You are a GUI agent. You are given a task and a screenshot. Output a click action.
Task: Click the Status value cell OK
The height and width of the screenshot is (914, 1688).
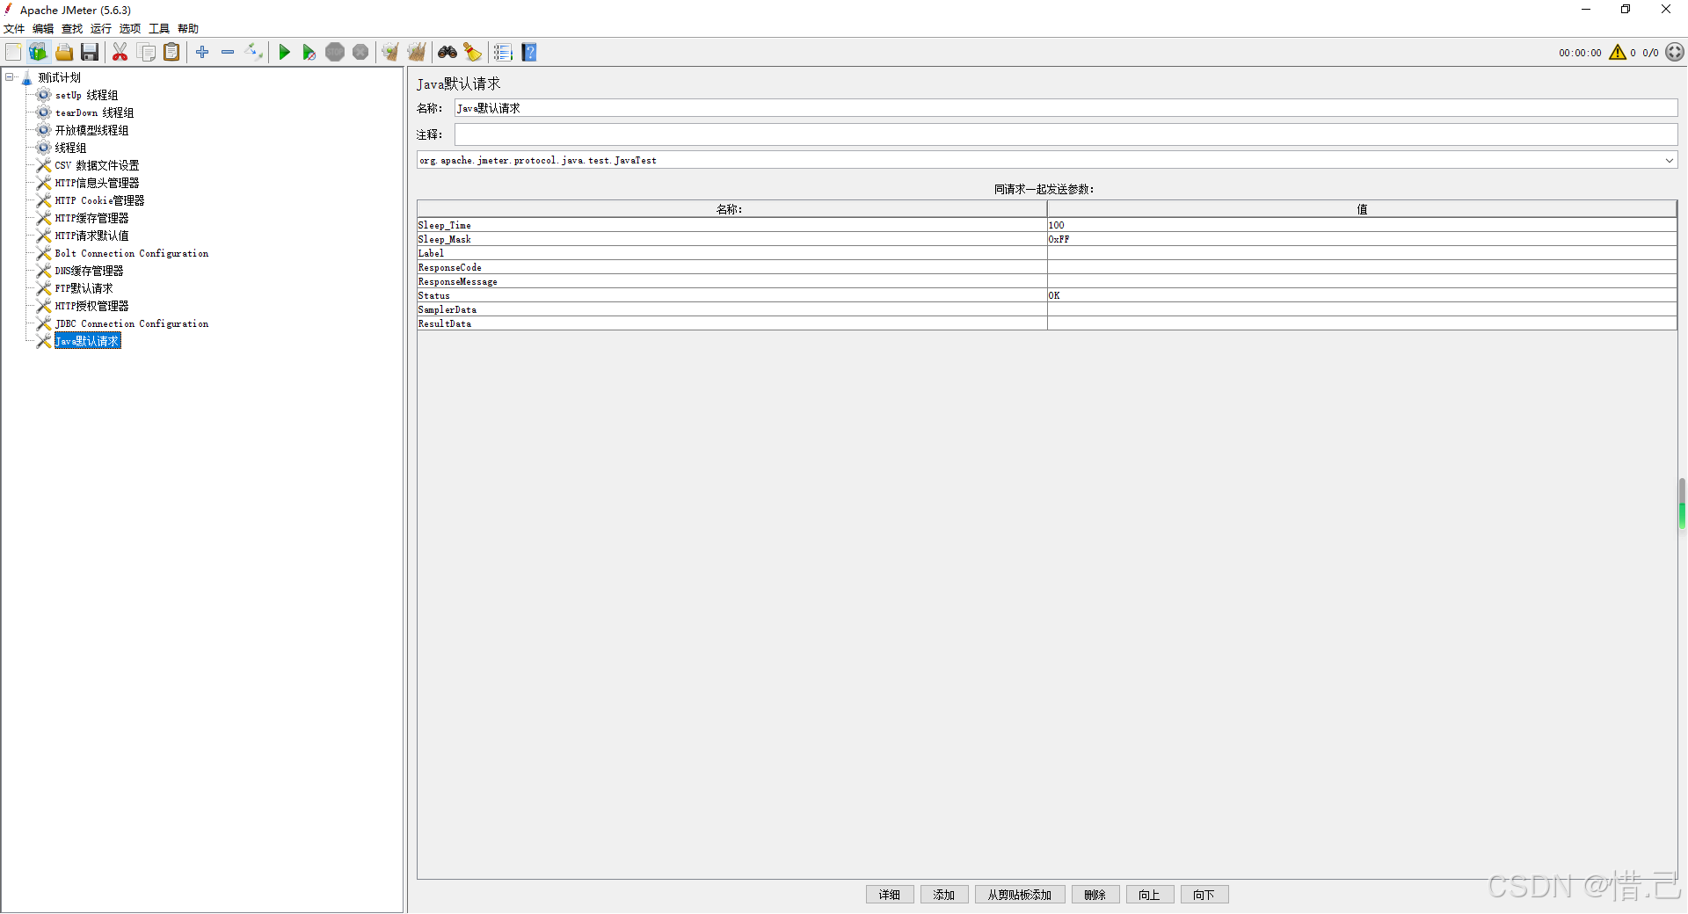tap(1362, 295)
